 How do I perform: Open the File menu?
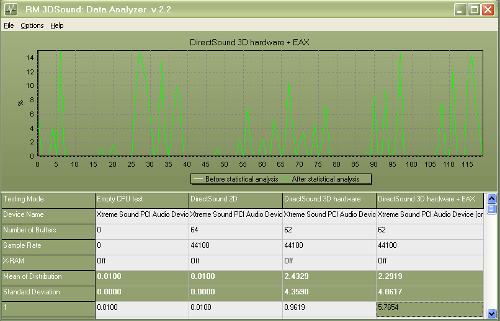click(9, 25)
